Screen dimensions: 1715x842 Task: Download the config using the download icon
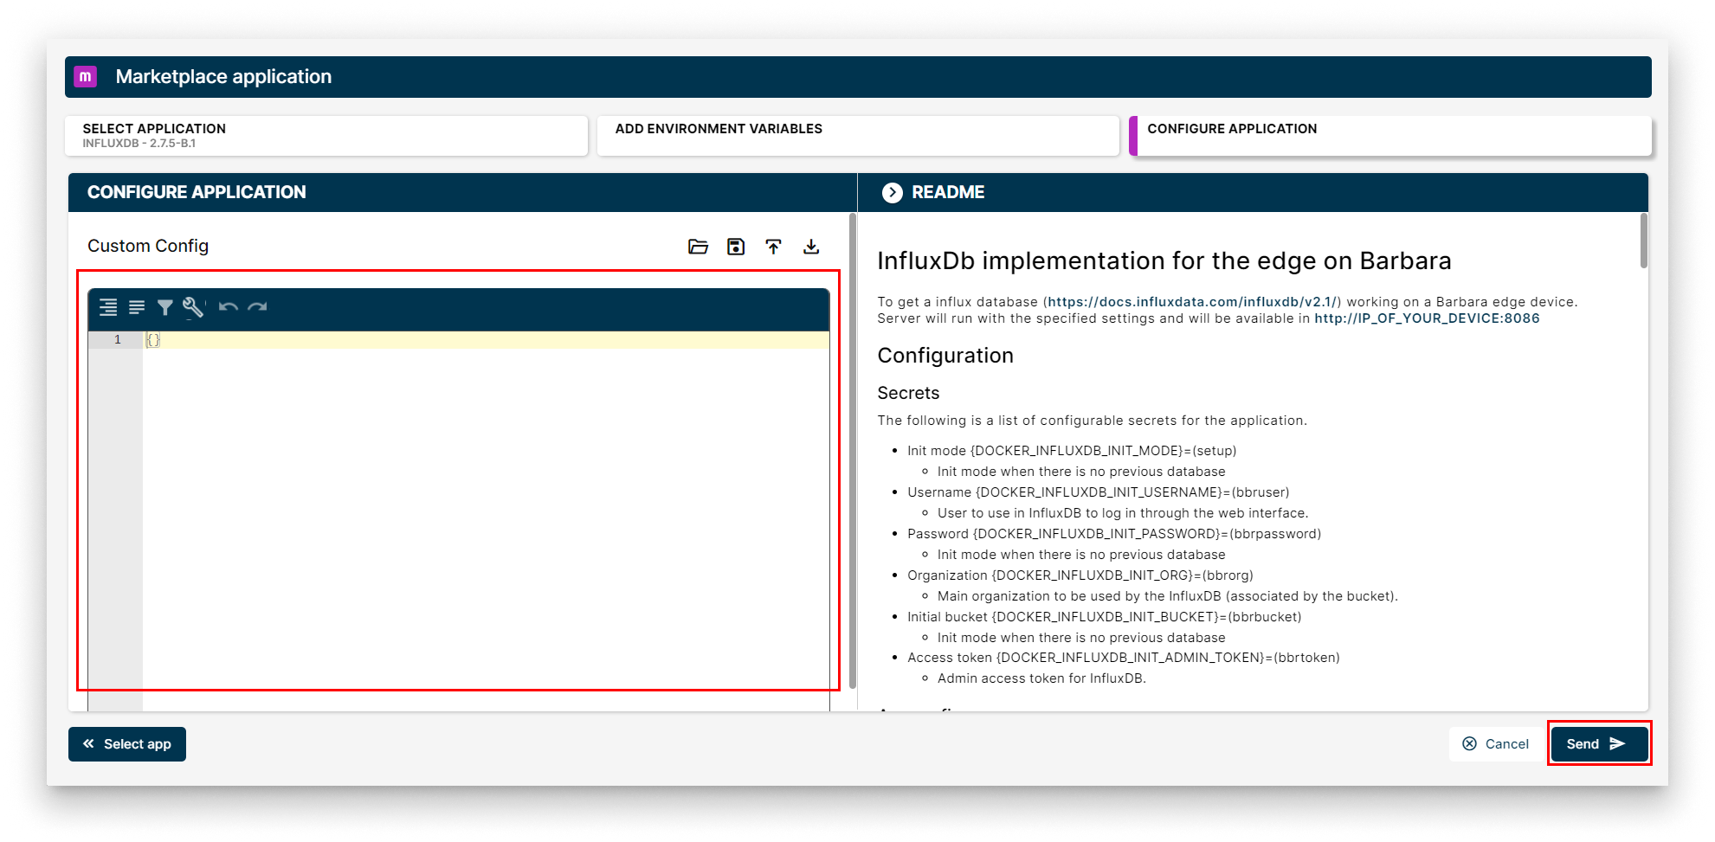[811, 247]
